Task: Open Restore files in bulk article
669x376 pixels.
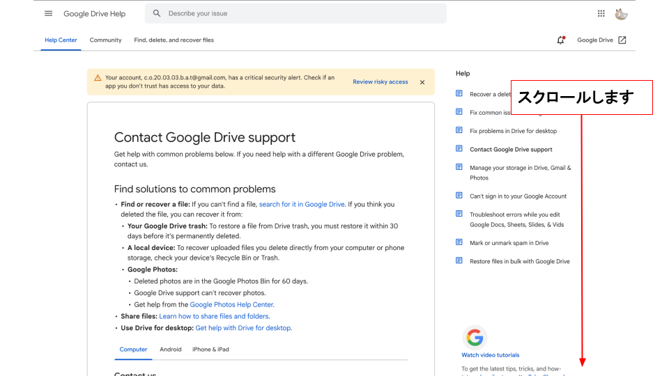Action: 519,262
